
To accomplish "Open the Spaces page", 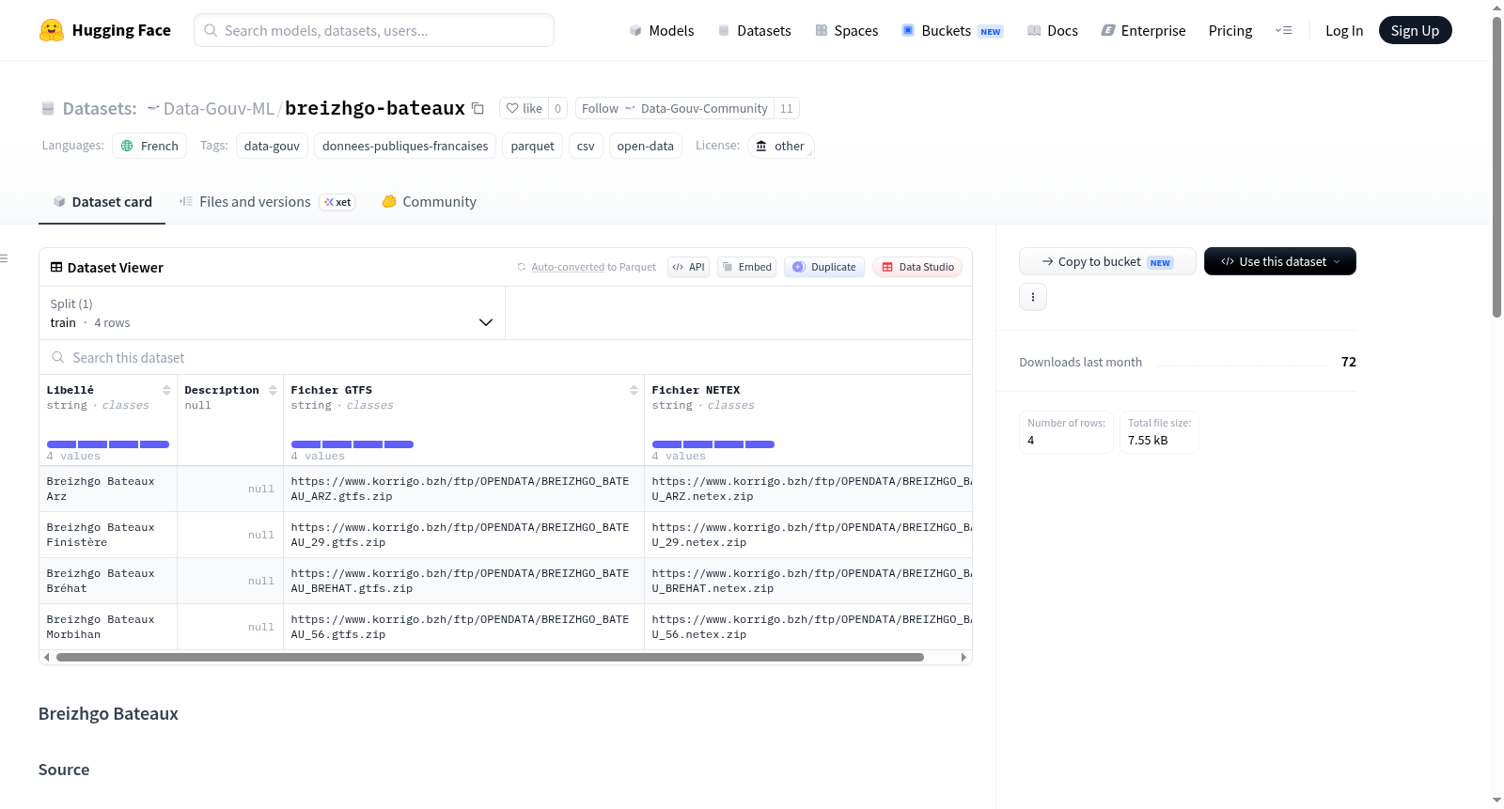I will [847, 30].
